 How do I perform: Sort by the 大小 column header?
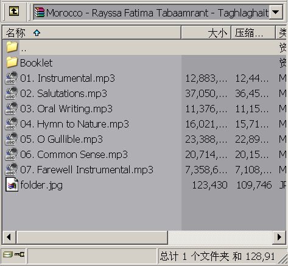tap(206, 32)
